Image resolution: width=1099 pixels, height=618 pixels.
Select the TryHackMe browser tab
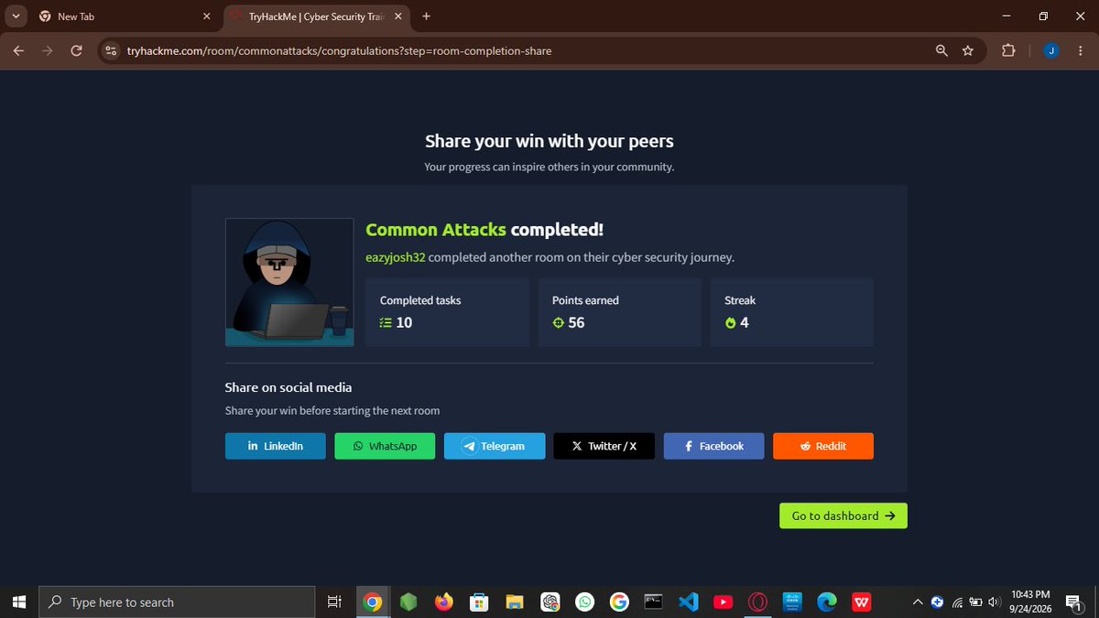(314, 16)
